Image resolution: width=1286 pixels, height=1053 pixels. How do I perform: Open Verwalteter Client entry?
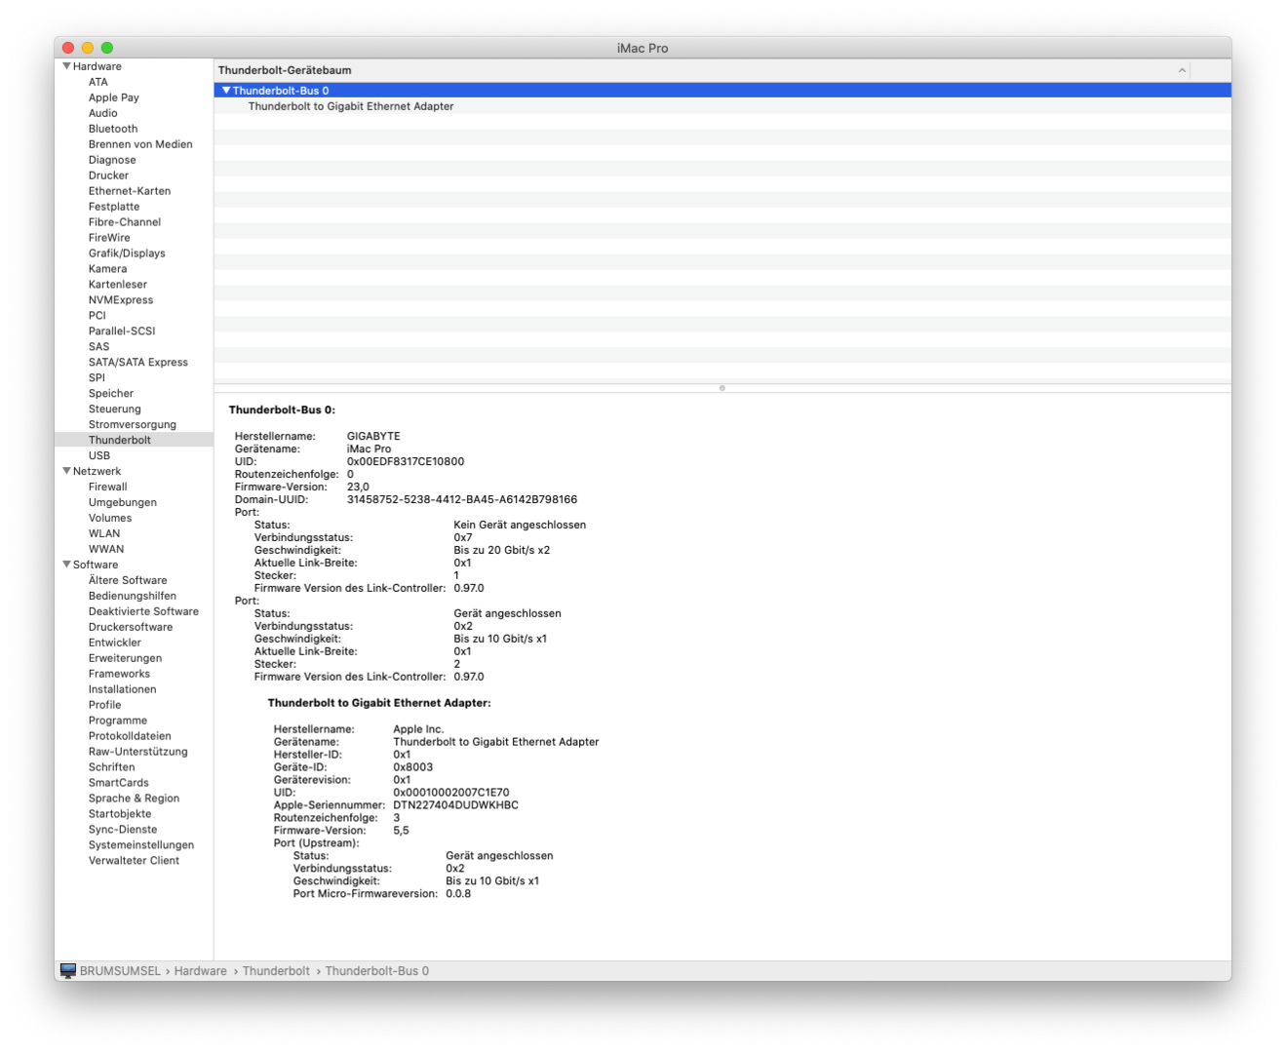[x=135, y=861]
